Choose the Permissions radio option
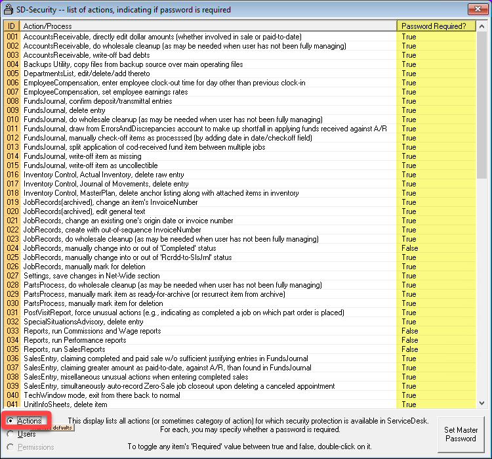Screen dimensions: 492x459 tap(10, 447)
